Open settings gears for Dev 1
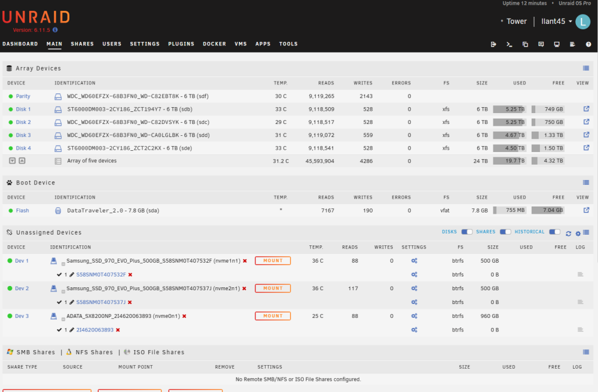The height and width of the screenshot is (392, 598). [x=414, y=261]
